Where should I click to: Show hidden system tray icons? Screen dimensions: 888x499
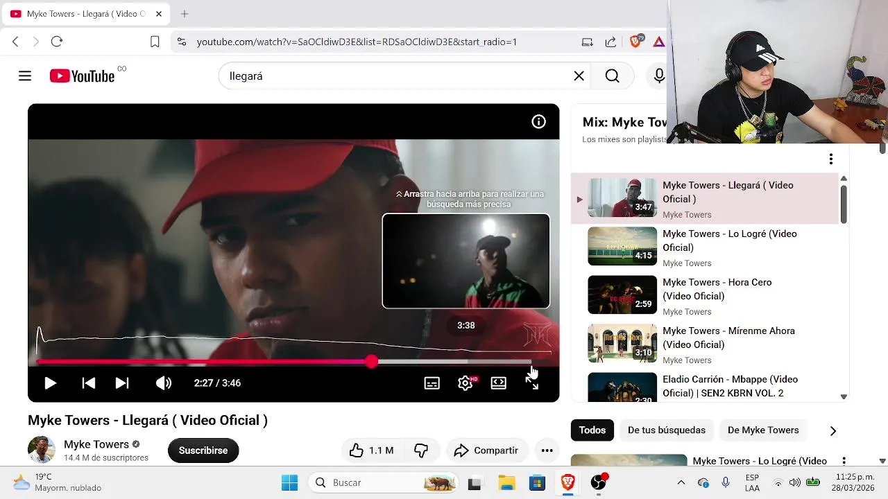coord(681,482)
